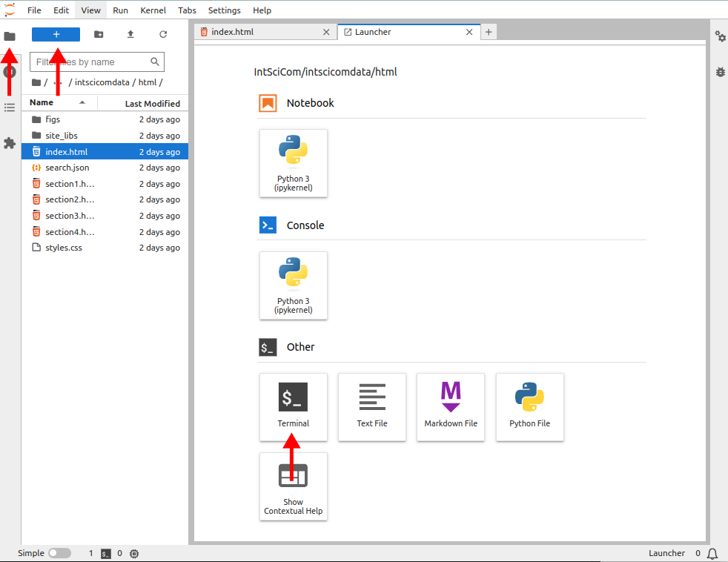Click the blue New Launcher plus button
This screenshot has height=562, width=728.
coord(56,34)
